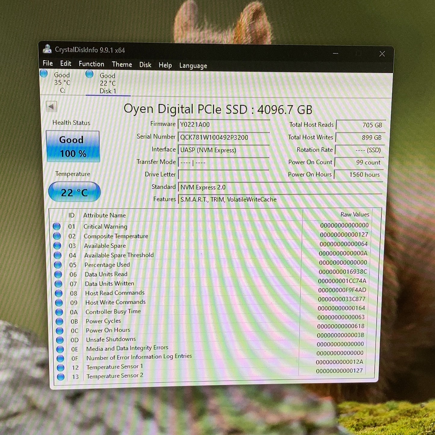Close the CrystalDiskInfo window
Screen dimensions: 435x435
click(382, 54)
